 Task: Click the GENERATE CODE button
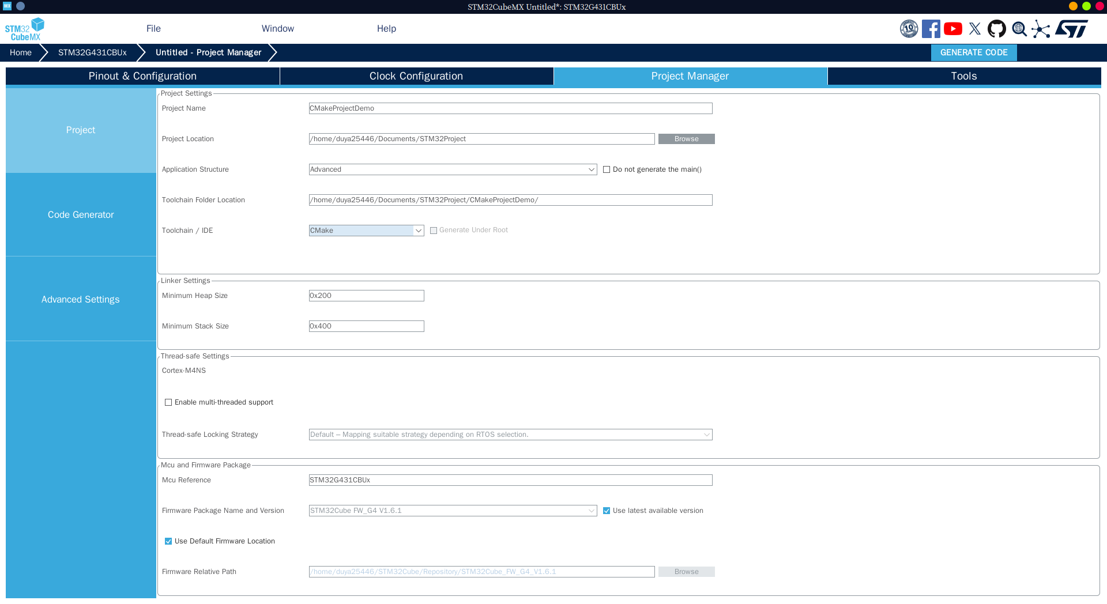(974, 52)
